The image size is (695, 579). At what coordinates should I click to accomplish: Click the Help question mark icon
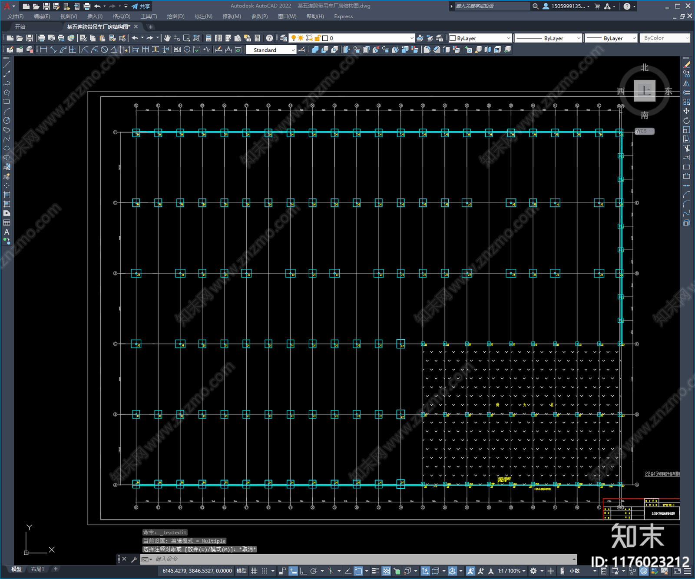point(270,38)
